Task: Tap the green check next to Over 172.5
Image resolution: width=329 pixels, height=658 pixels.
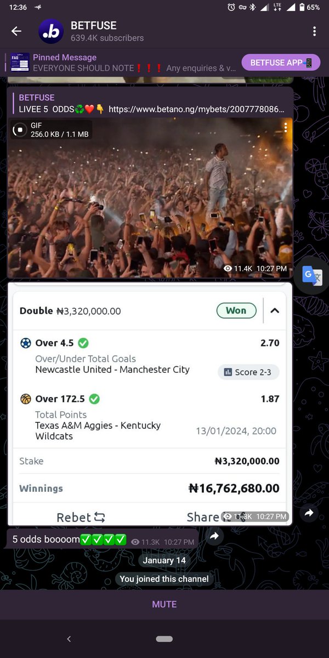Action: coord(94,399)
